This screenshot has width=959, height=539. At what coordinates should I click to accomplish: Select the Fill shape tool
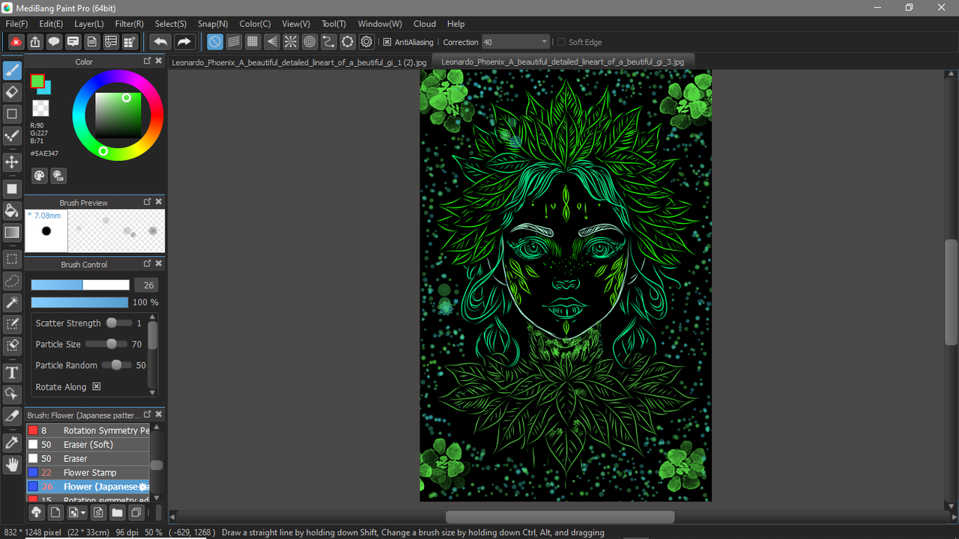12,189
